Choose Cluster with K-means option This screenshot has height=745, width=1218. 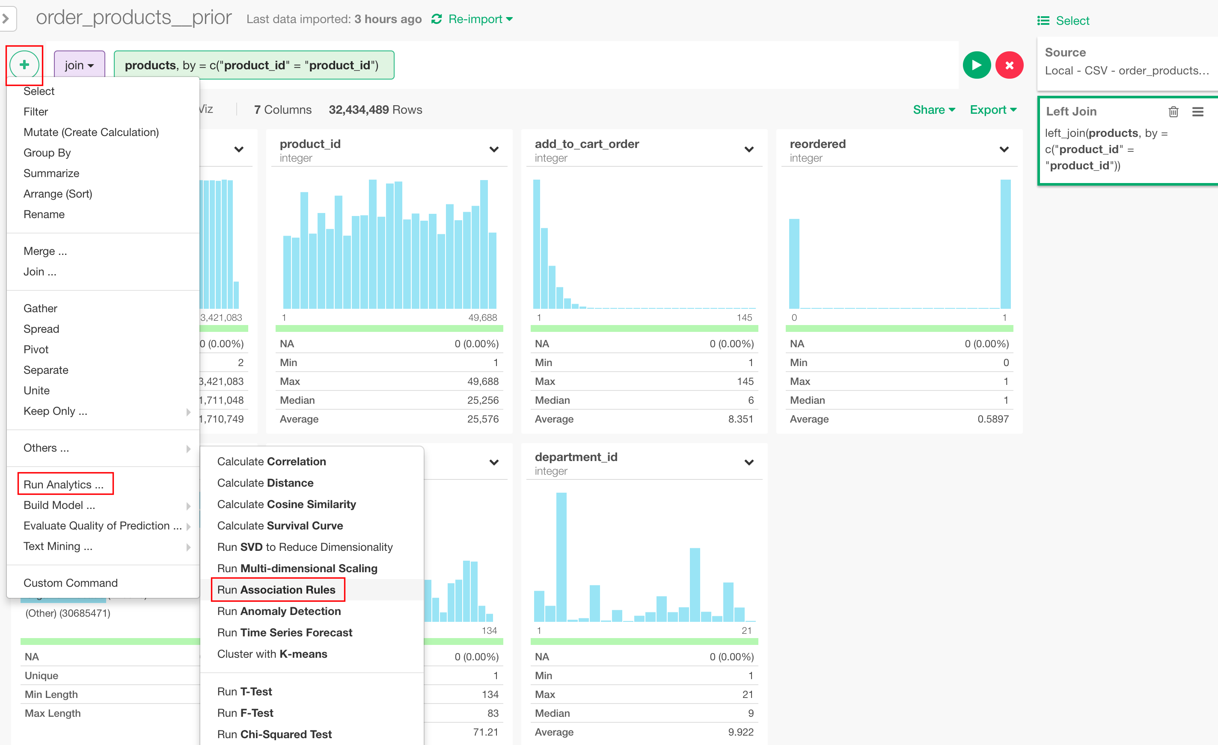point(272,653)
